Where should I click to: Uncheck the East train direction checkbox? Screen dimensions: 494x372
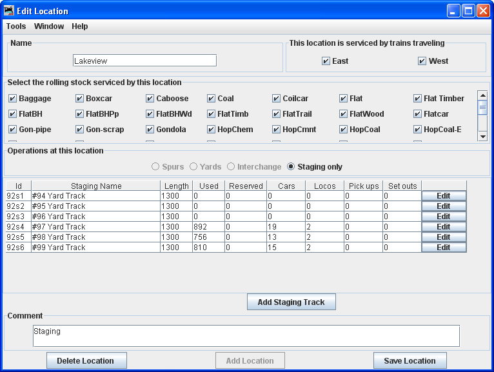coord(326,61)
